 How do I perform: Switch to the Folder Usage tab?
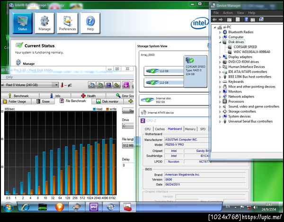[x=16, y=101]
